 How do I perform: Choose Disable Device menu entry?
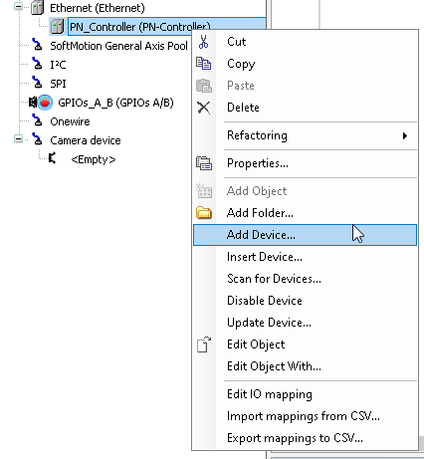[x=265, y=301]
